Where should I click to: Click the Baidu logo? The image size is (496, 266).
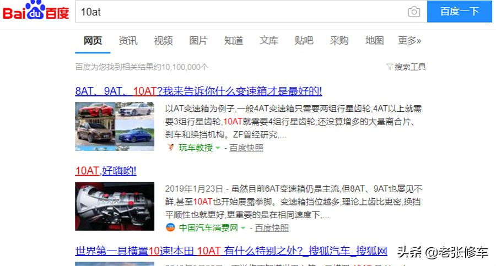click(36, 10)
